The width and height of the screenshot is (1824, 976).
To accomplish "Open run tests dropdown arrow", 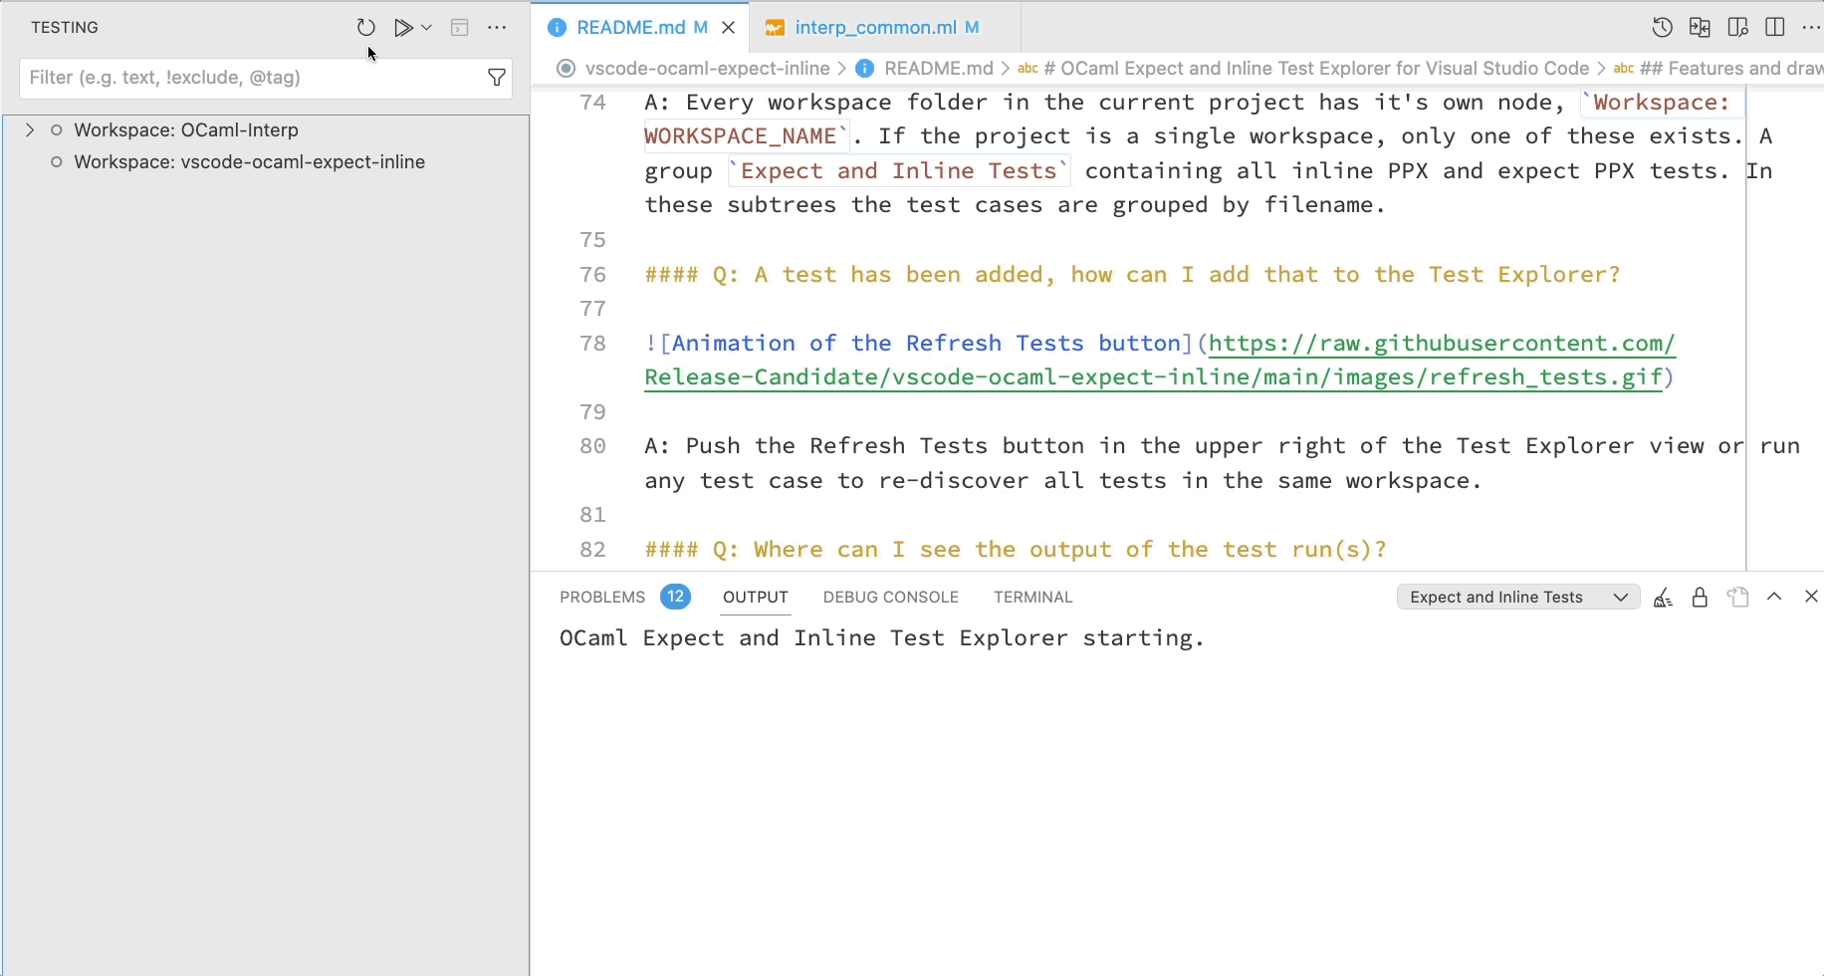I will (427, 28).
